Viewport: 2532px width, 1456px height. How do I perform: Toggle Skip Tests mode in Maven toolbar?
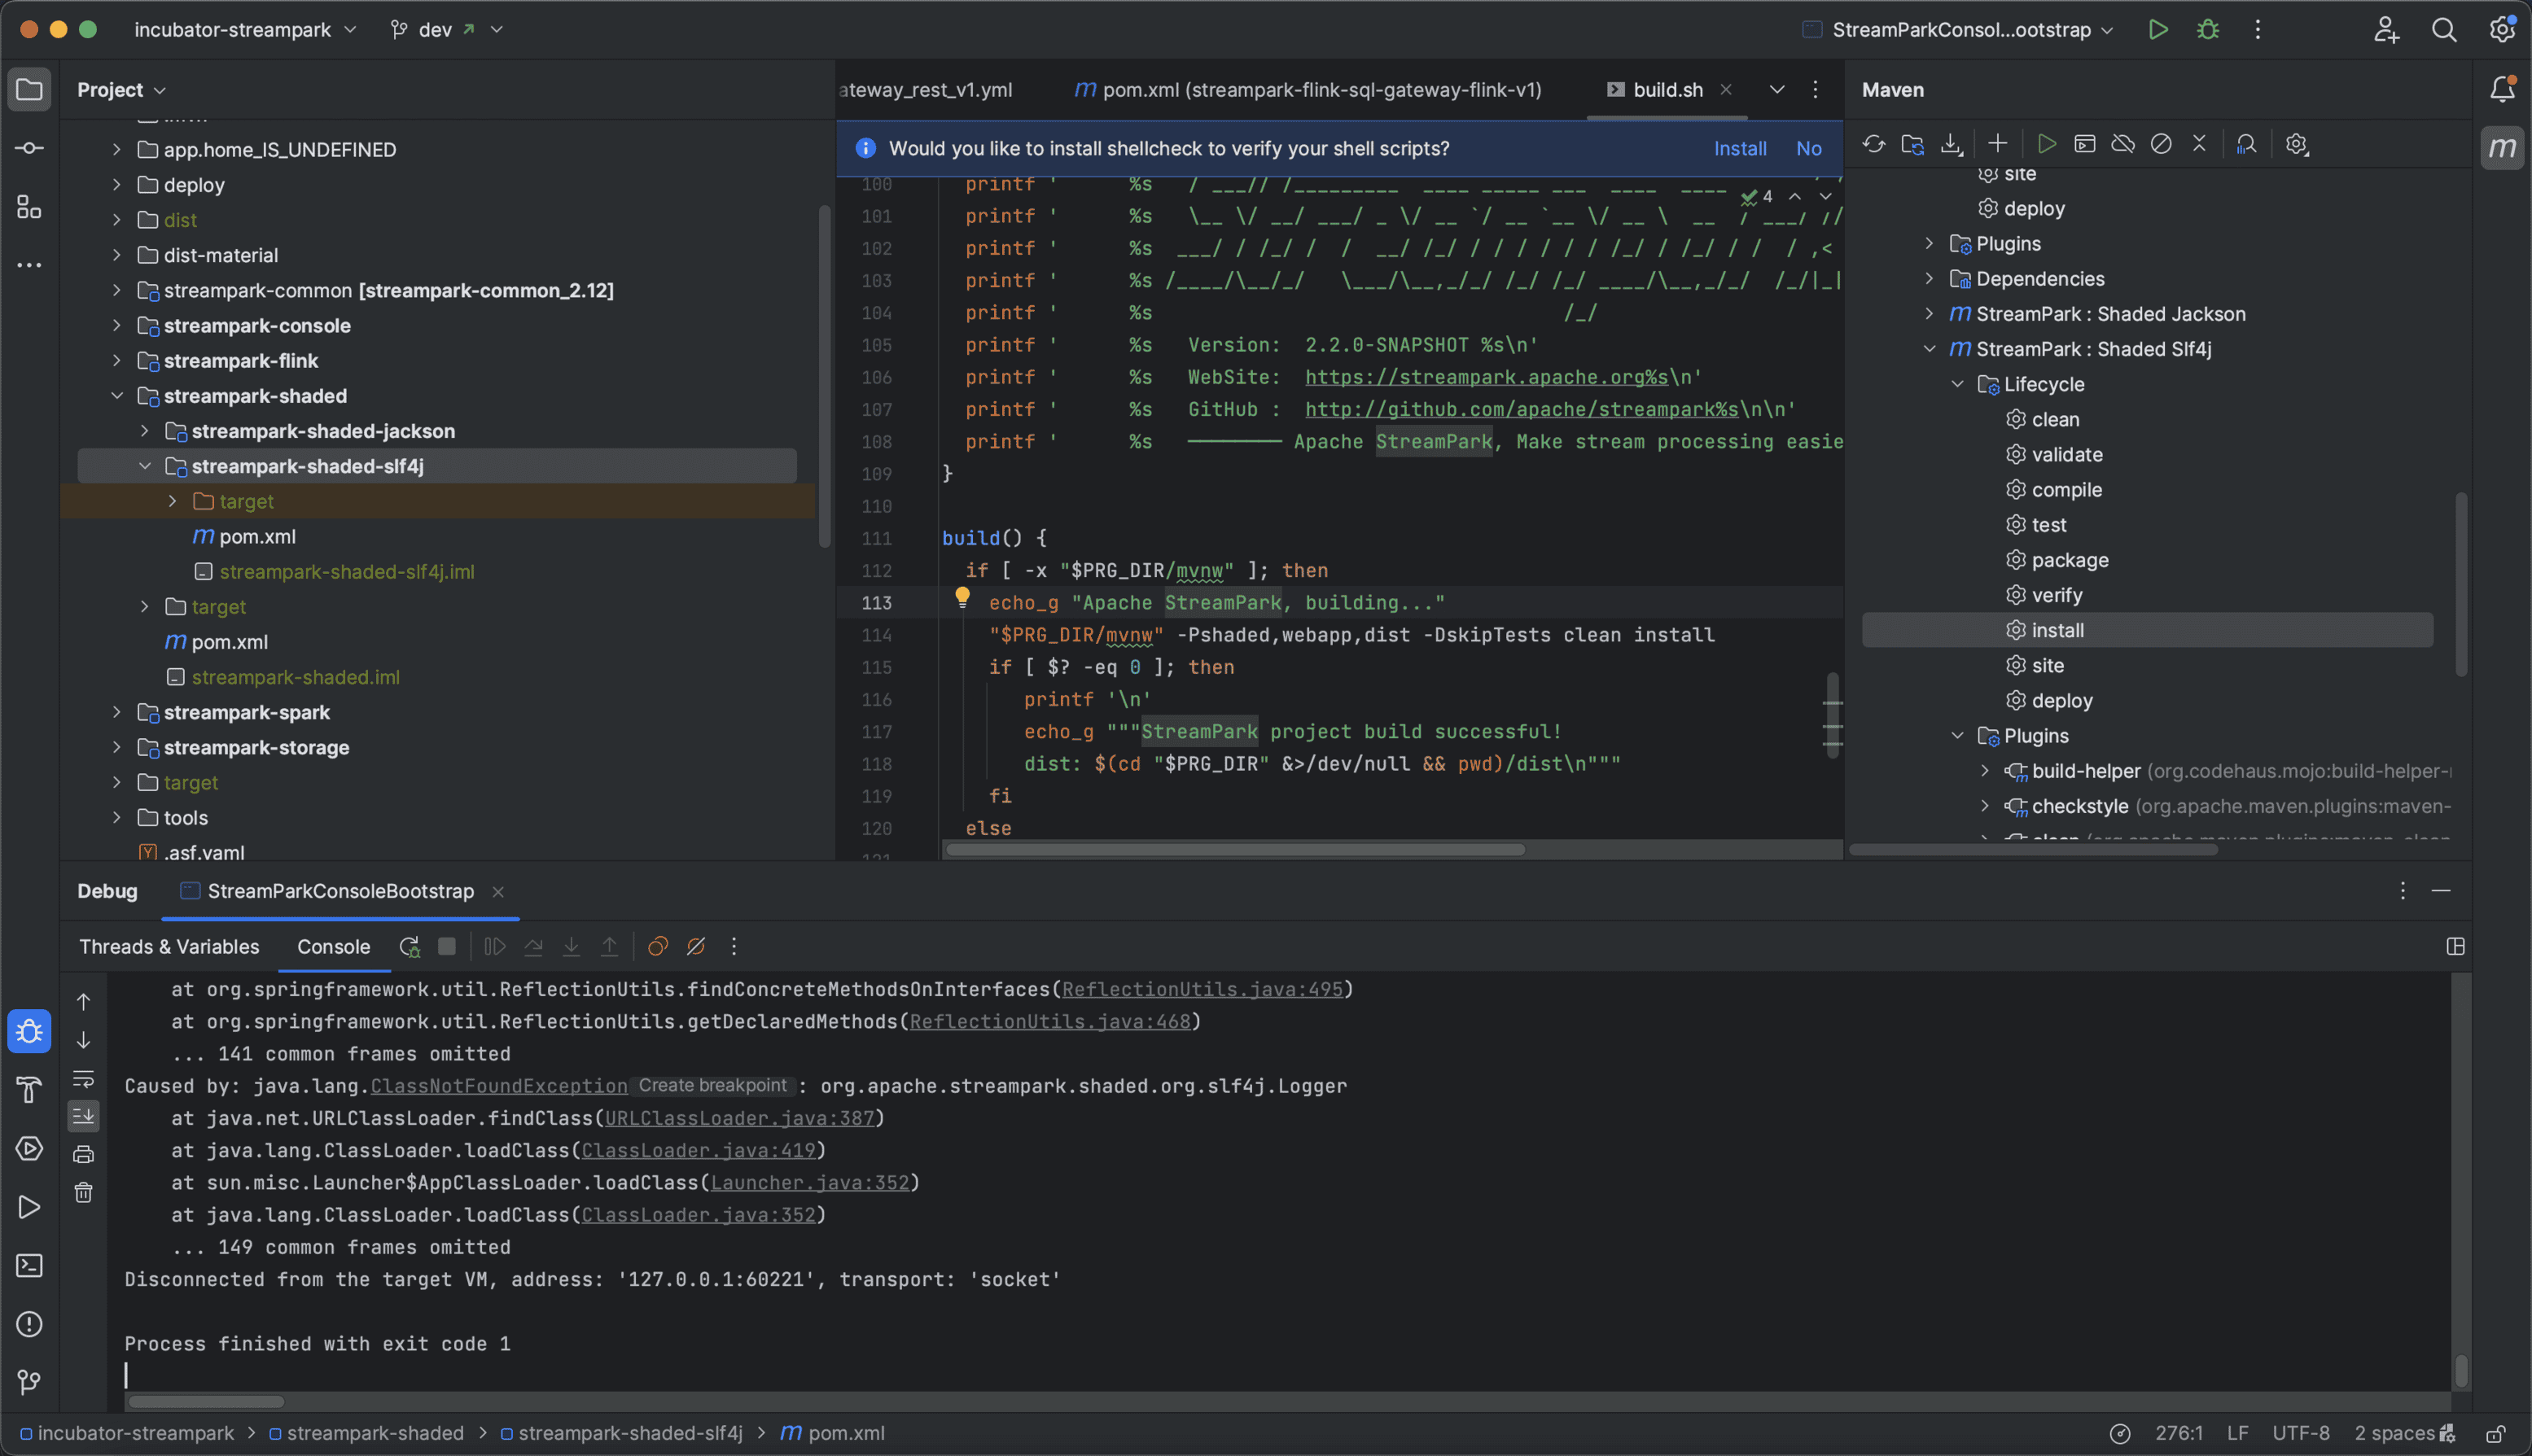pos(2161,144)
